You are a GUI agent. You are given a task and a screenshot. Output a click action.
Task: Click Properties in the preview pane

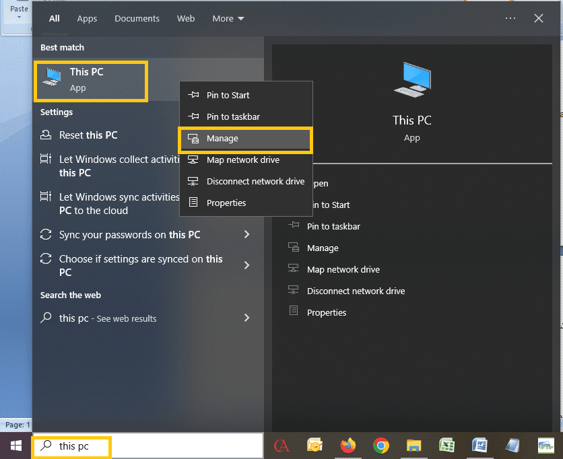coord(327,312)
